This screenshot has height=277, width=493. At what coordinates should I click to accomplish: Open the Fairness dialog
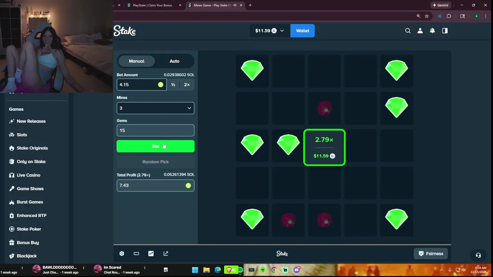coord(431,254)
